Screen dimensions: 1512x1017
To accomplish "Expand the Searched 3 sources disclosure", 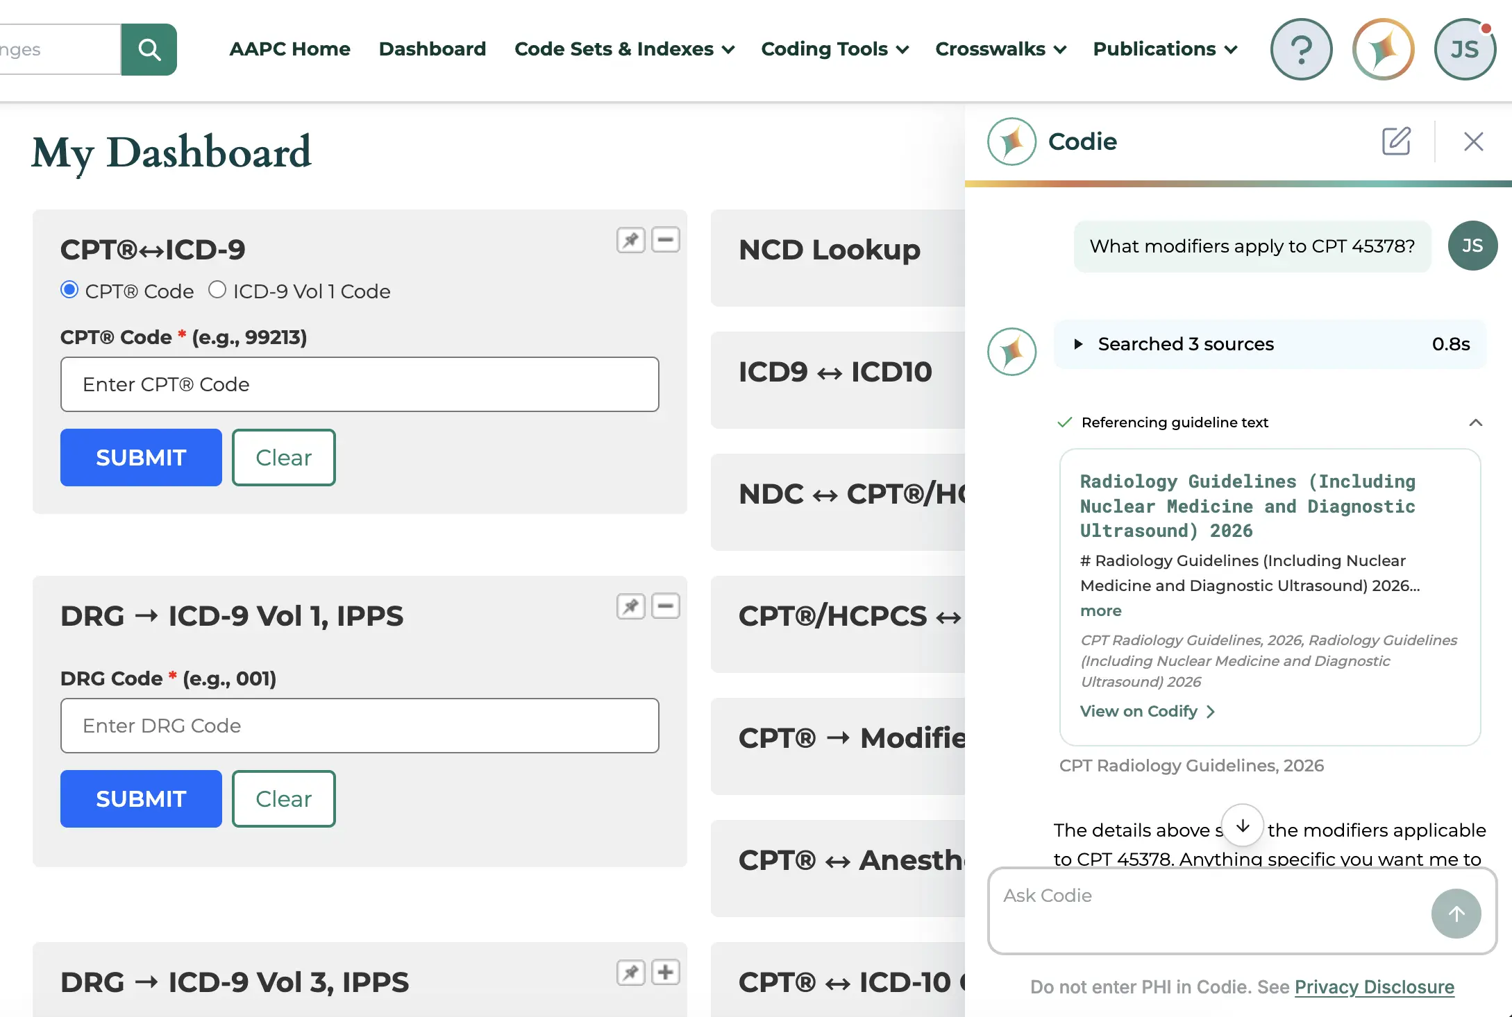I will click(1270, 344).
